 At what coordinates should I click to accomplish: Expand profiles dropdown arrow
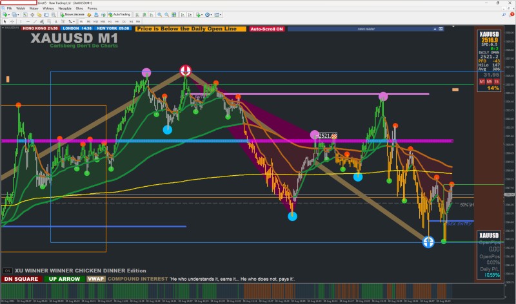[18, 15]
